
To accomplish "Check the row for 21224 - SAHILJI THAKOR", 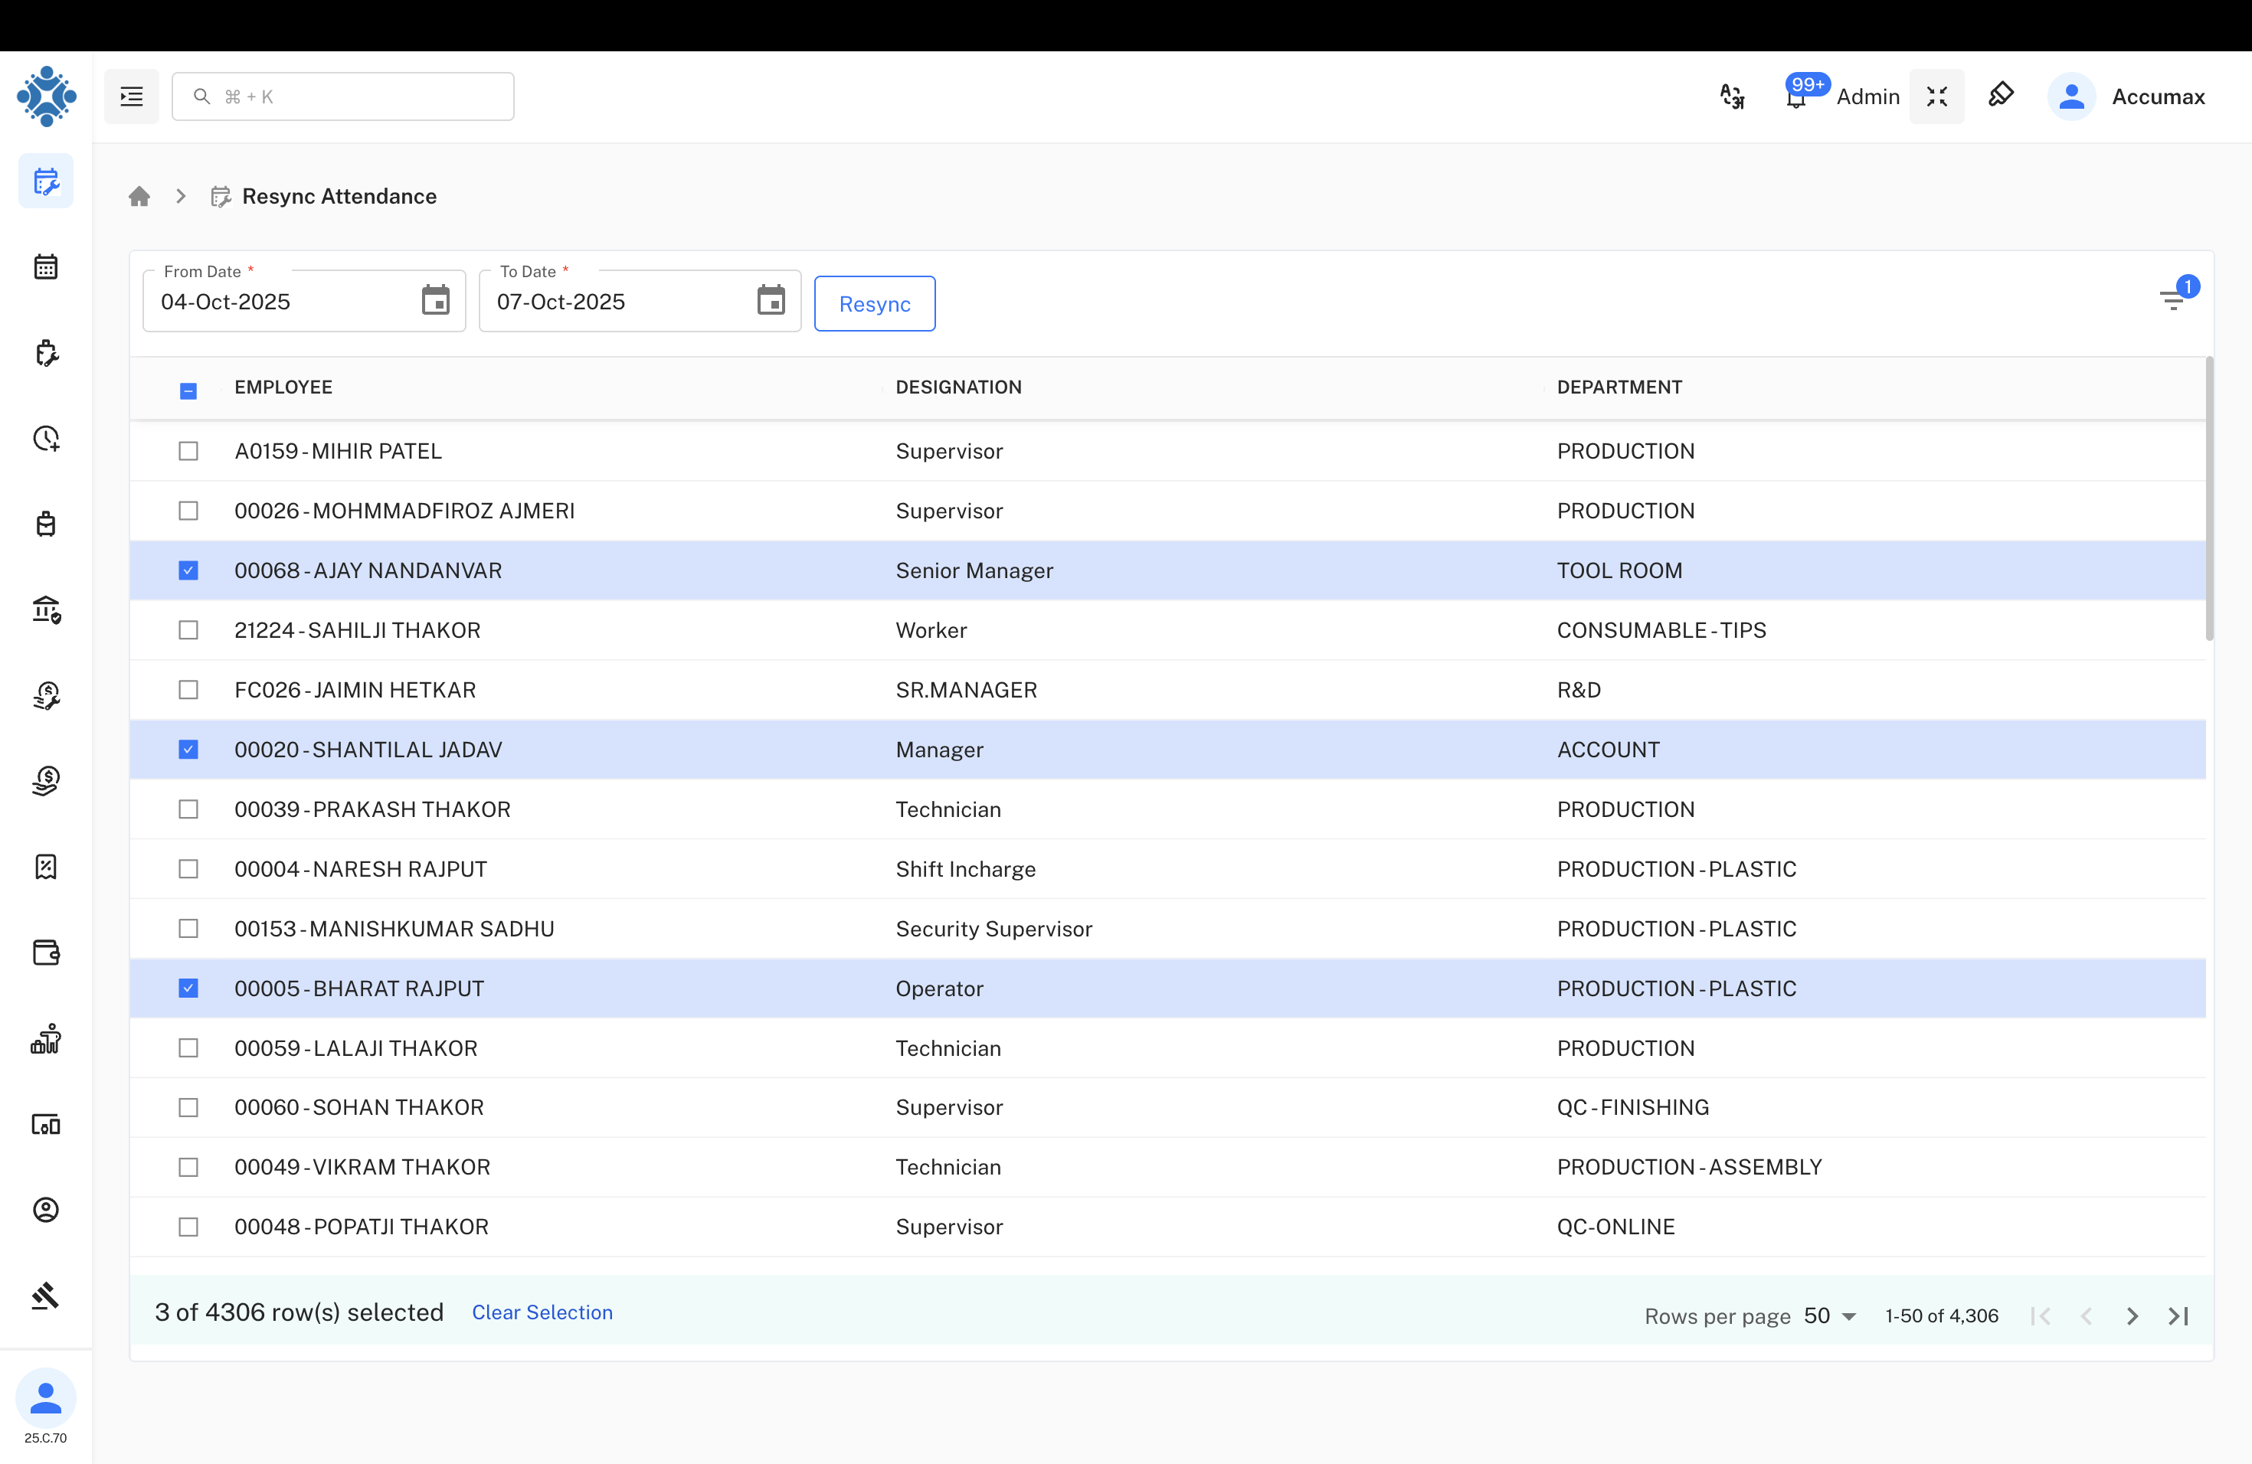I will (x=188, y=630).
